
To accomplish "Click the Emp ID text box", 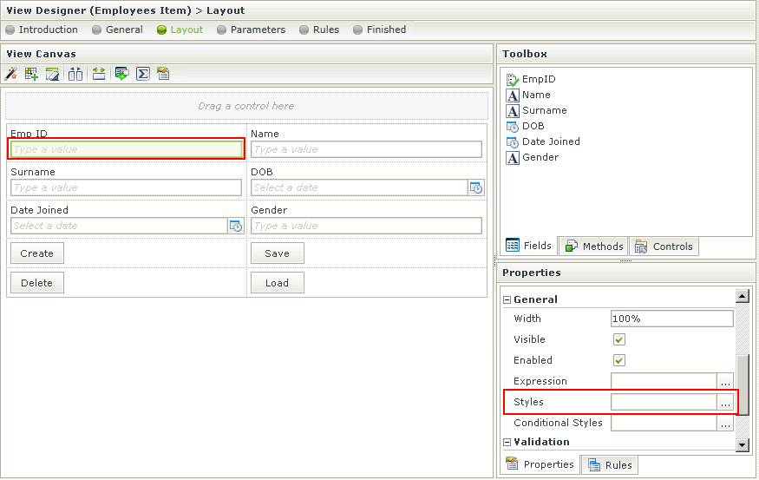I will [126, 149].
